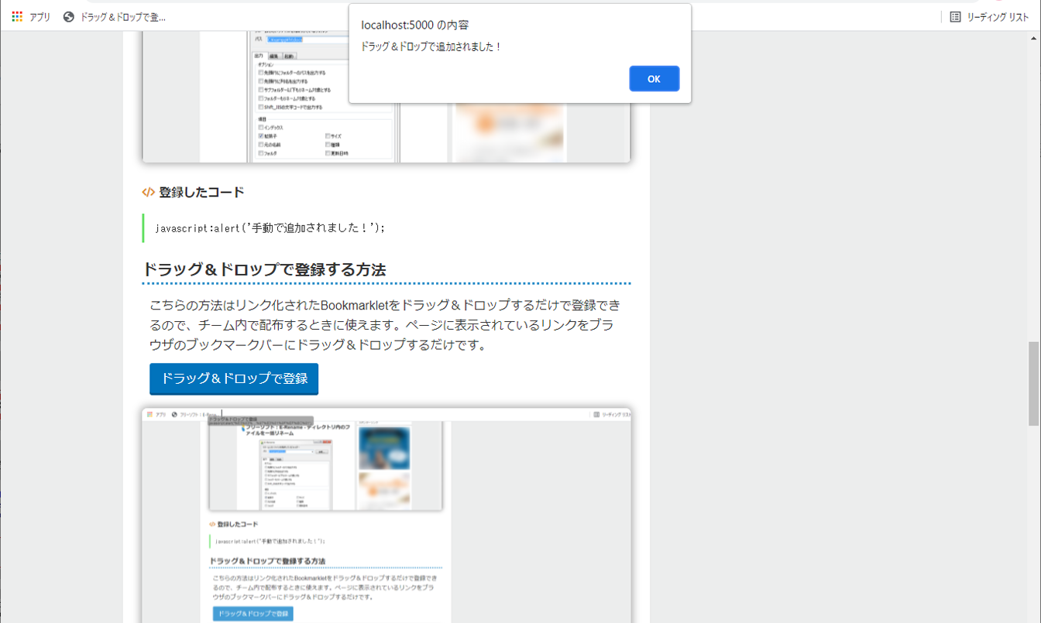Click the ドラッグ＆ドロップで登録する方法 heading
This screenshot has height=623, width=1041.
[x=264, y=269]
